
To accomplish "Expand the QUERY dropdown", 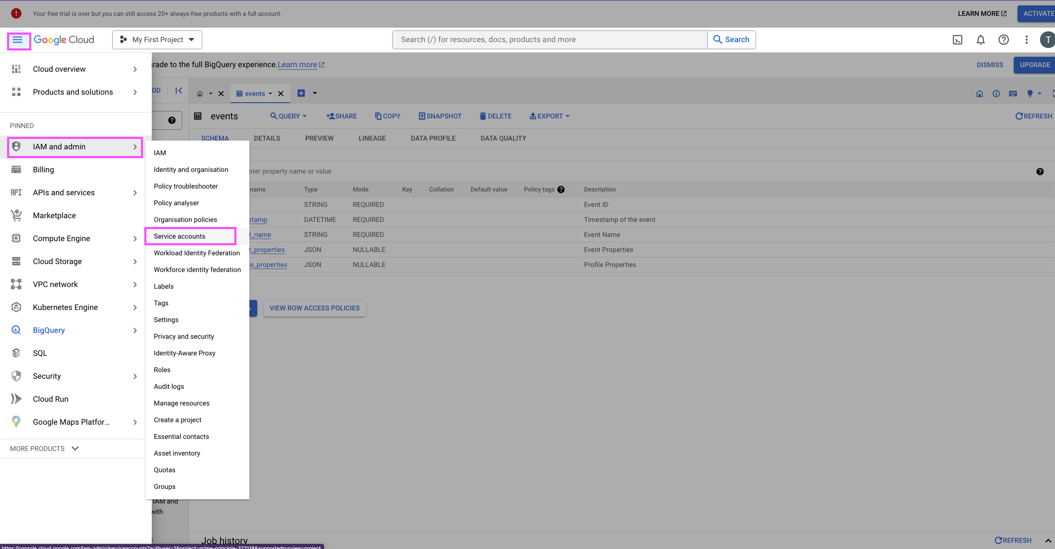I will coord(289,116).
